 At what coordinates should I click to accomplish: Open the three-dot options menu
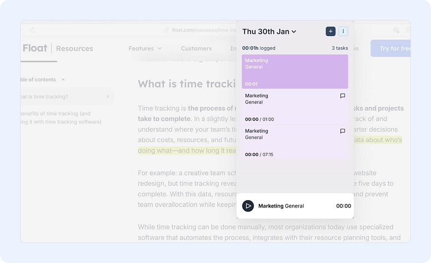[343, 32]
